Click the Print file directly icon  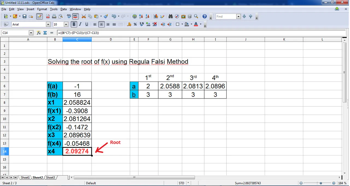point(54,17)
